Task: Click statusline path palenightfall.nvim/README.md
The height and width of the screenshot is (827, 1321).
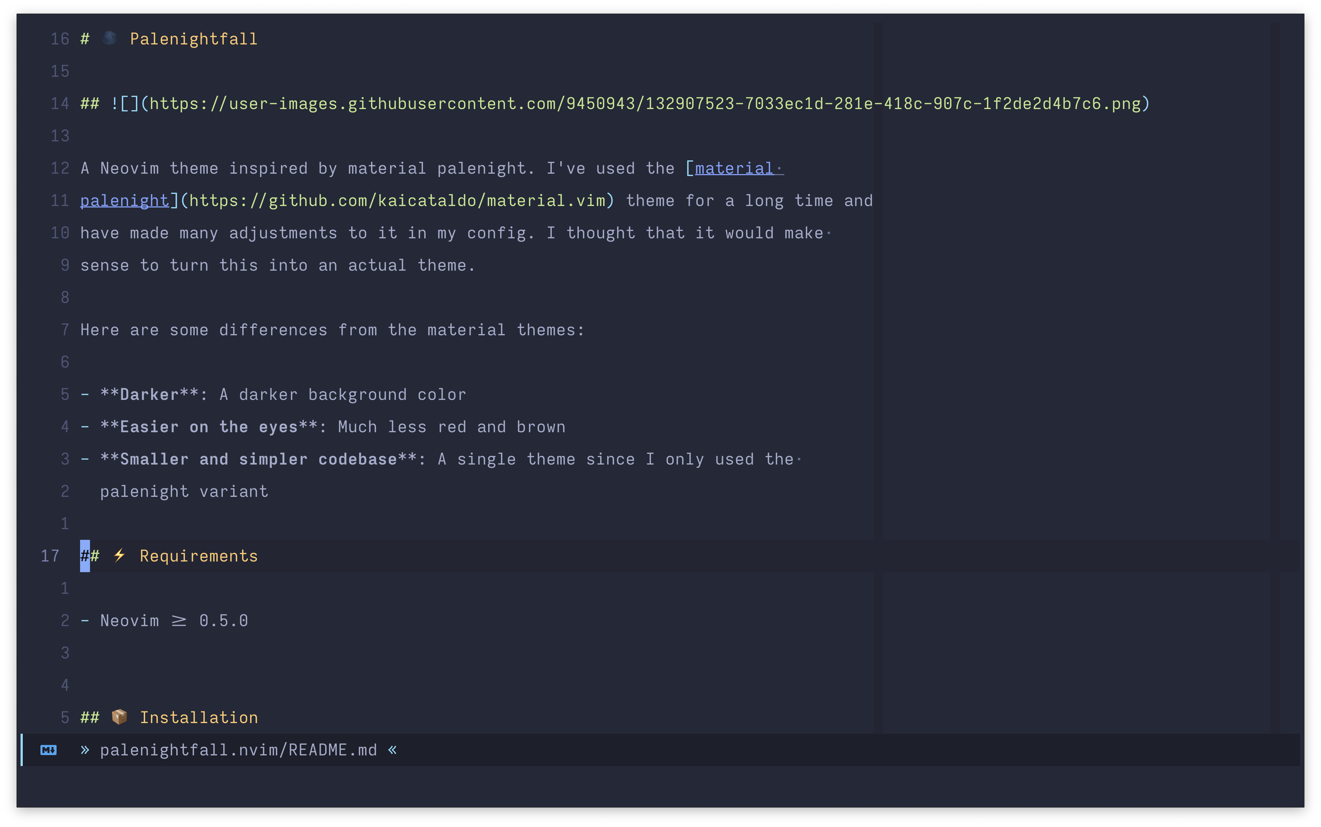Action: click(238, 750)
